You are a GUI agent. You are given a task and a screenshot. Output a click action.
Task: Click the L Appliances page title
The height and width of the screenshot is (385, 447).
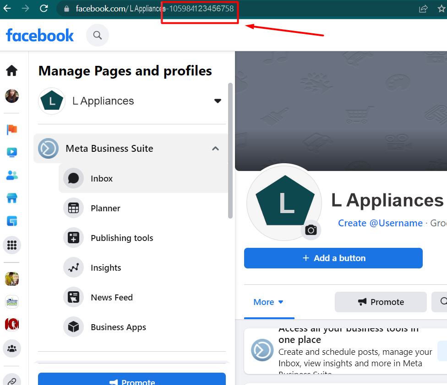click(387, 200)
